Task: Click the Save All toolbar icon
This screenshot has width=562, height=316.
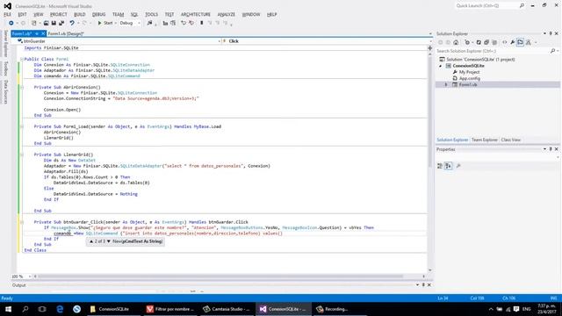Action: coord(61,23)
